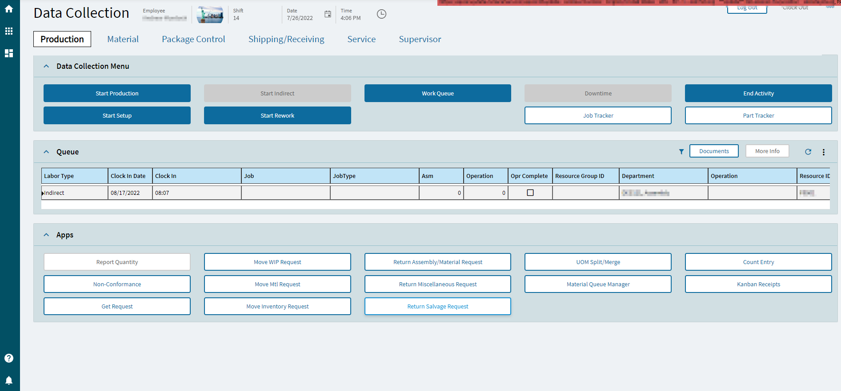Click the employee photo thumbnail
Screen dimensions: 841x391
click(210, 15)
